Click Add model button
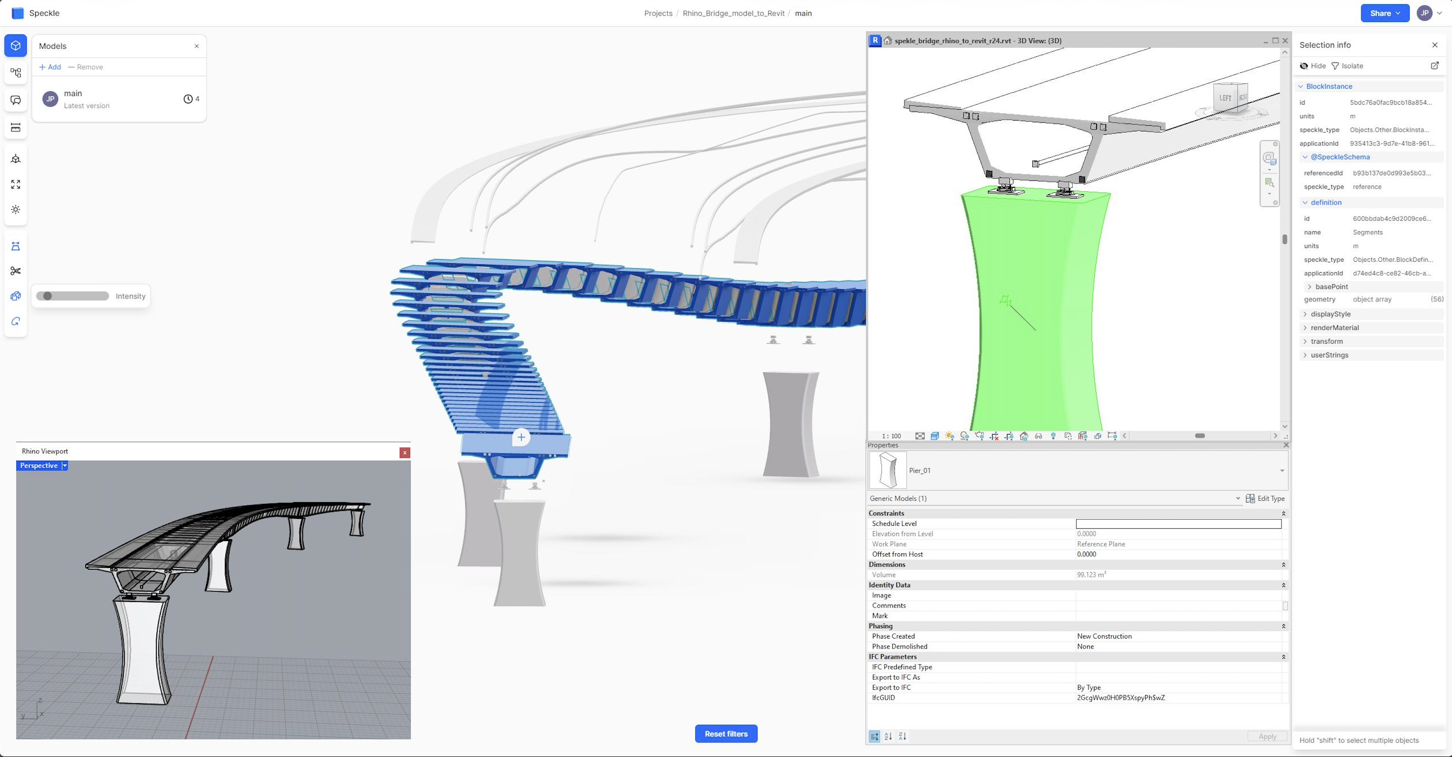Image resolution: width=1452 pixels, height=757 pixels. pyautogui.click(x=50, y=67)
